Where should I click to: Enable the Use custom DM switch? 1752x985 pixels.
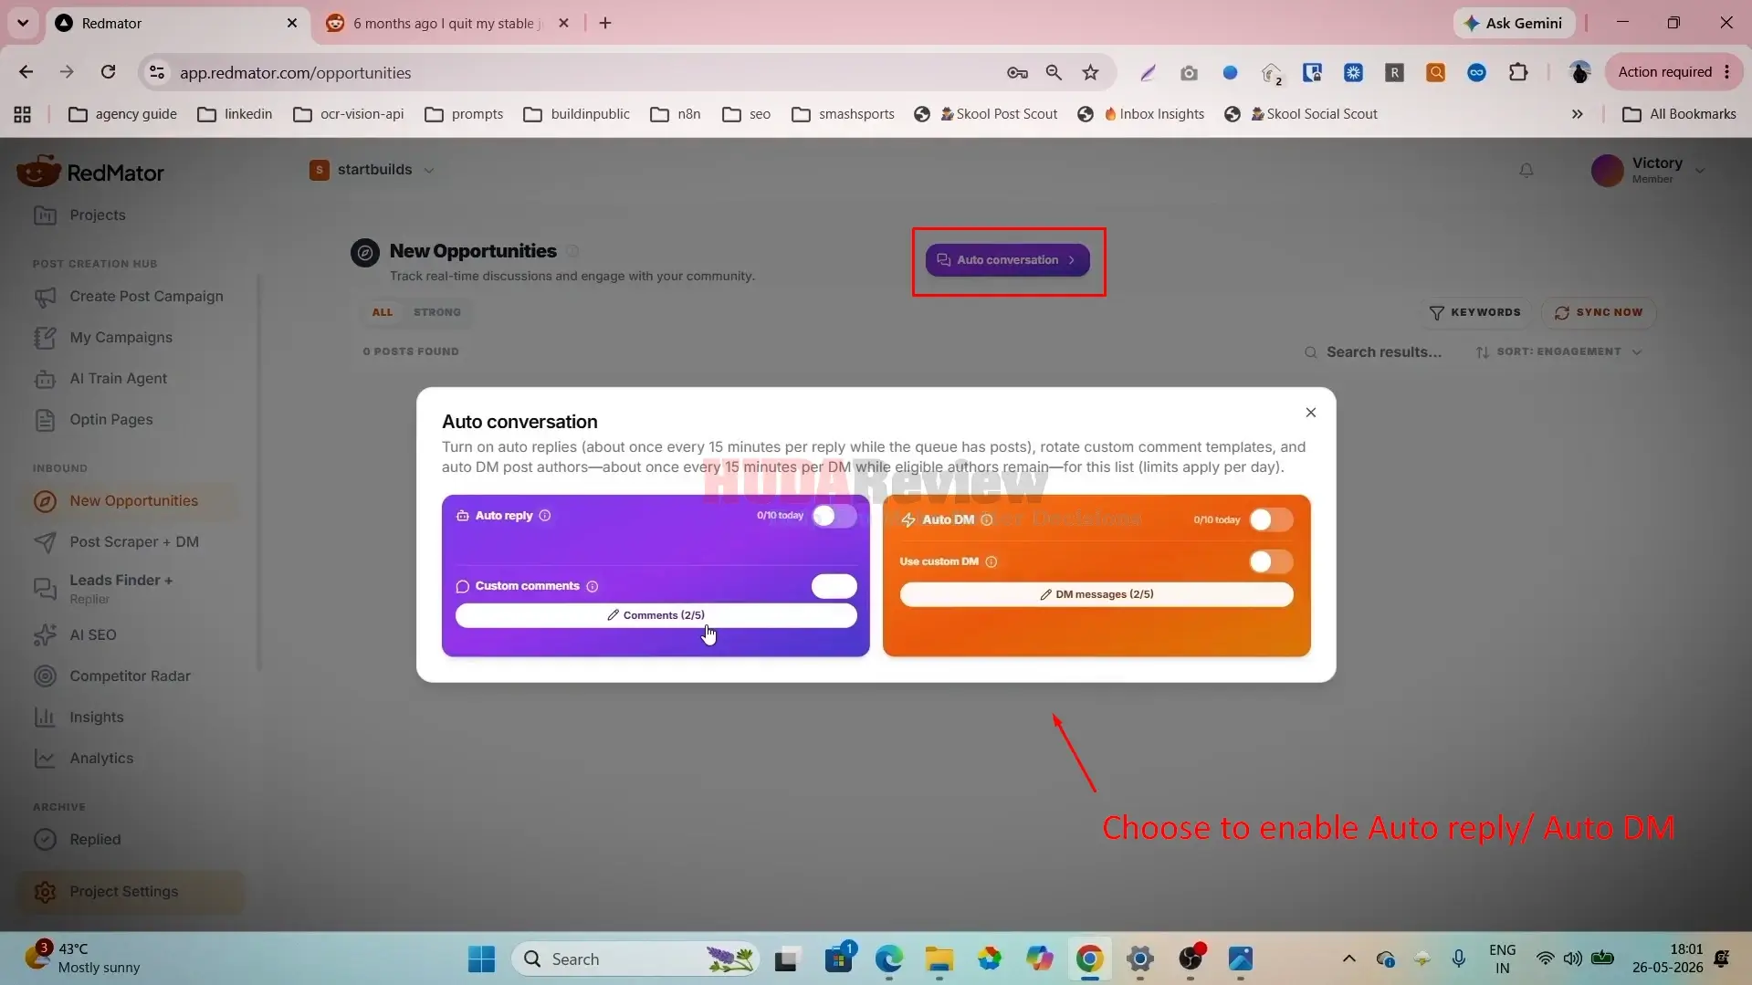point(1271,561)
